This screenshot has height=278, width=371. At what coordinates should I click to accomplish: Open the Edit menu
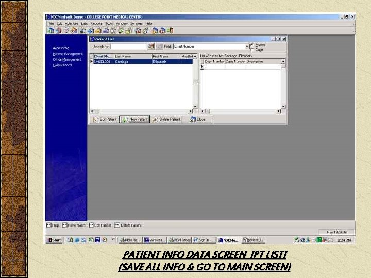(x=59, y=24)
